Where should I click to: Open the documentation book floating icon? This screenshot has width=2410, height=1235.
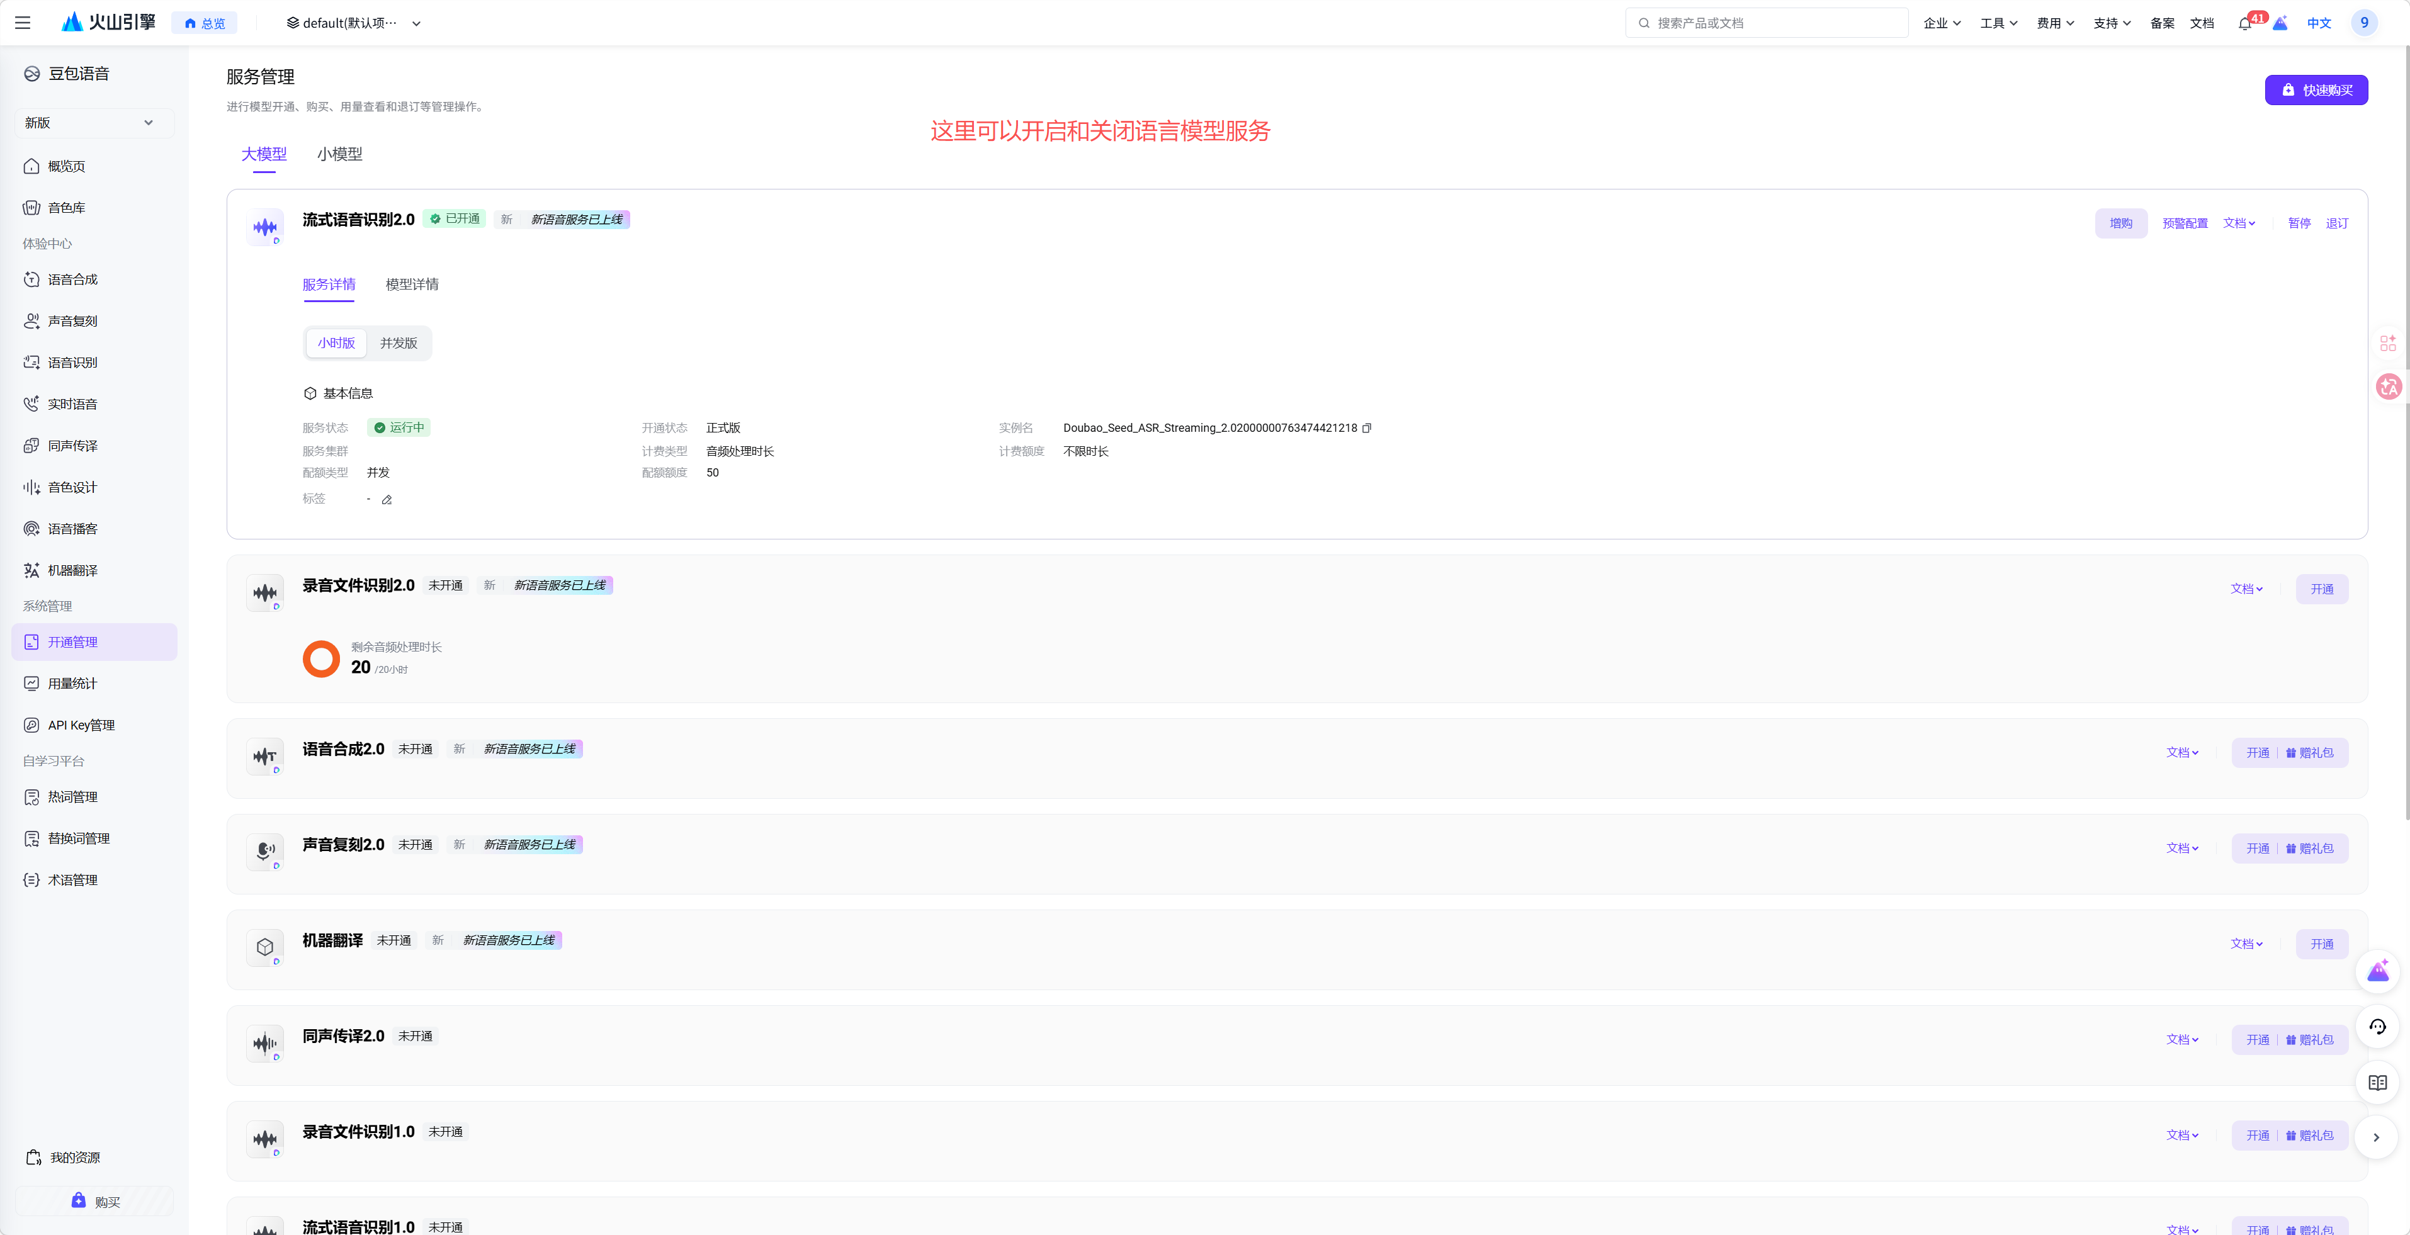click(2377, 1083)
